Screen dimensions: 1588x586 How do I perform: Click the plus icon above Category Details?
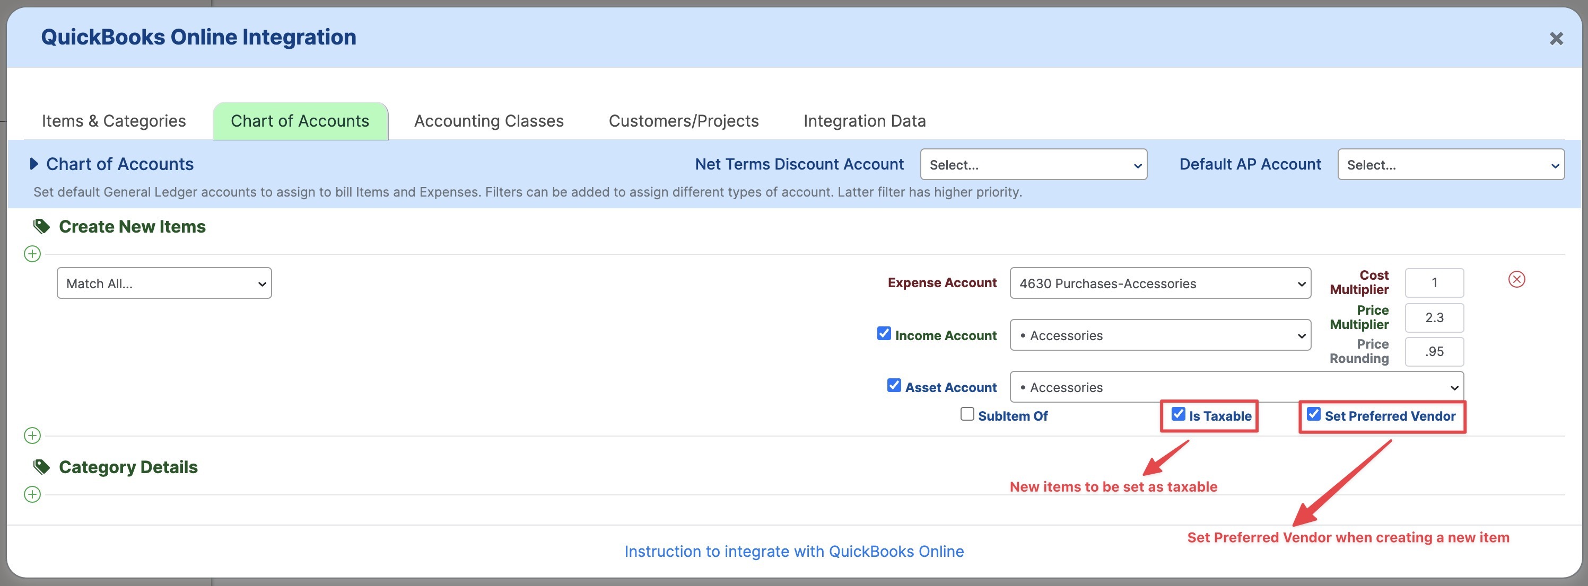point(32,436)
